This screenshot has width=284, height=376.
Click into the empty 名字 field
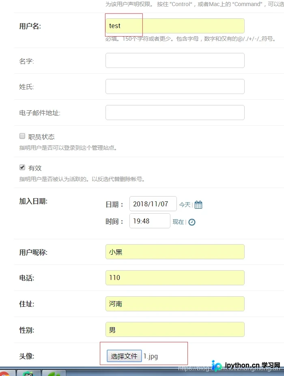pyautogui.click(x=175, y=60)
